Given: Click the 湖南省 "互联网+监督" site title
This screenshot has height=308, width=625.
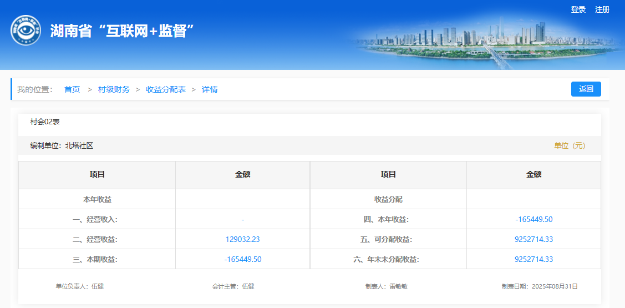Looking at the screenshot, I should 121,31.
